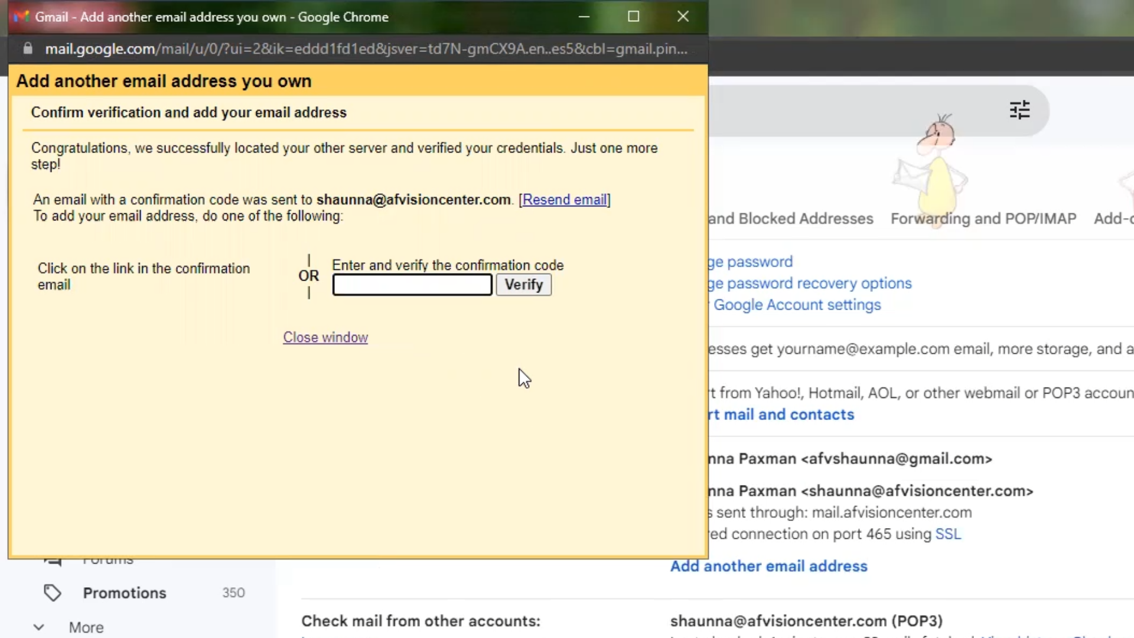Maximize the popup Chrome window

click(633, 17)
